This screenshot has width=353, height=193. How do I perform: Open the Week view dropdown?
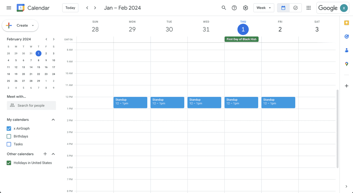pyautogui.click(x=264, y=8)
